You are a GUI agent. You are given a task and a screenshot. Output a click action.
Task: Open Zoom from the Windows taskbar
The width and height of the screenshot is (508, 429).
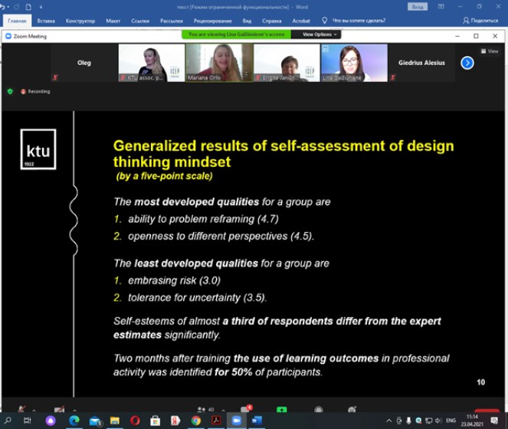click(237, 421)
